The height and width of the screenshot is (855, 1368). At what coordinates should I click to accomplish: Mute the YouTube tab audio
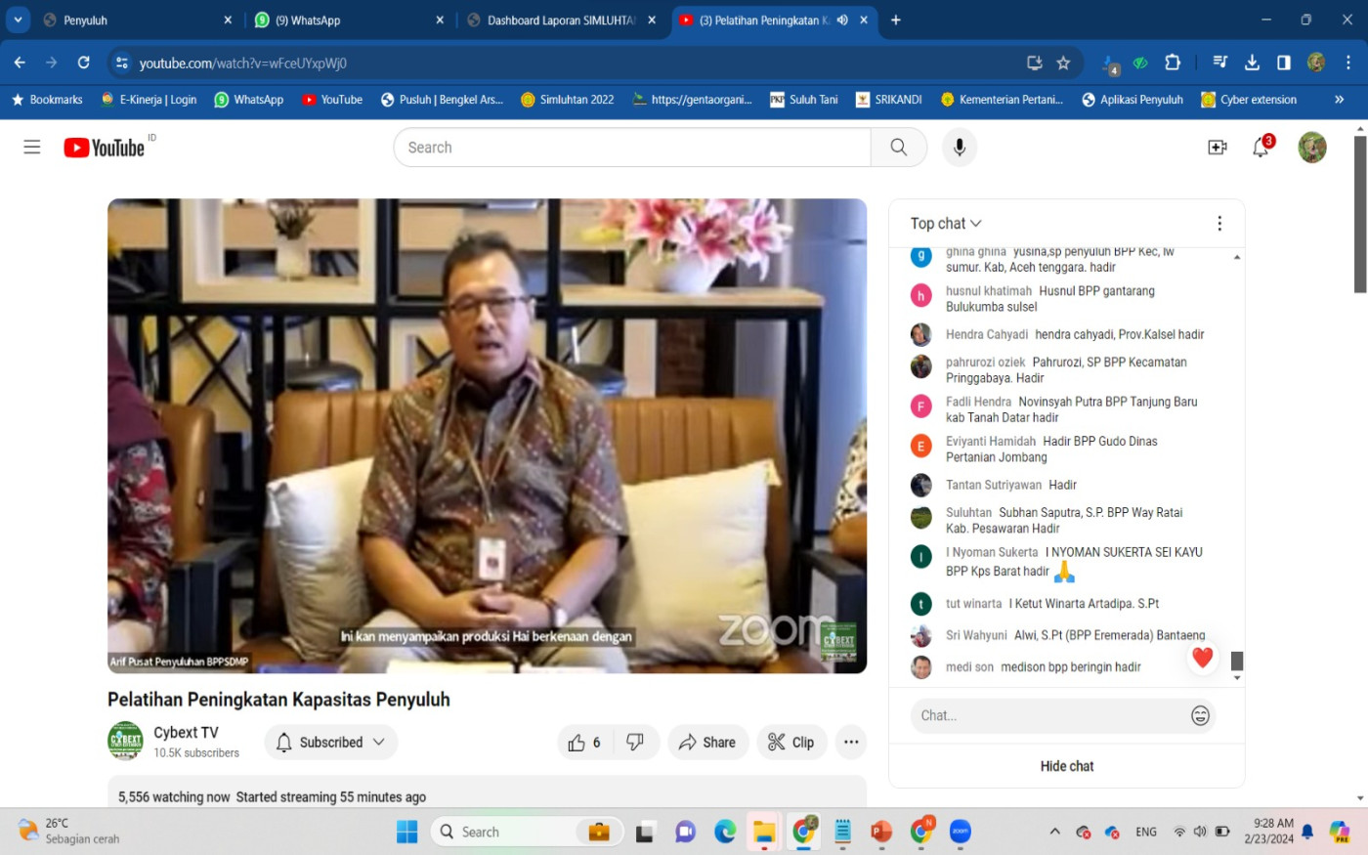click(x=841, y=21)
